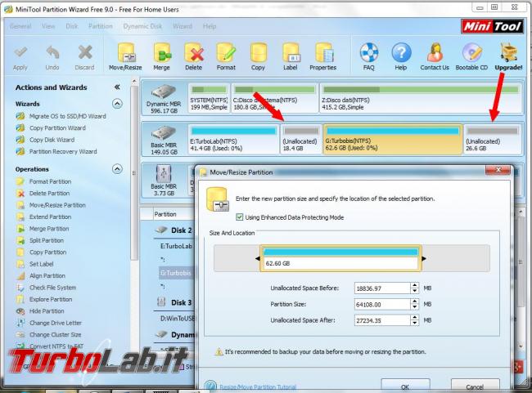
Task: Choose Format Partition operation
Action: 50,181
